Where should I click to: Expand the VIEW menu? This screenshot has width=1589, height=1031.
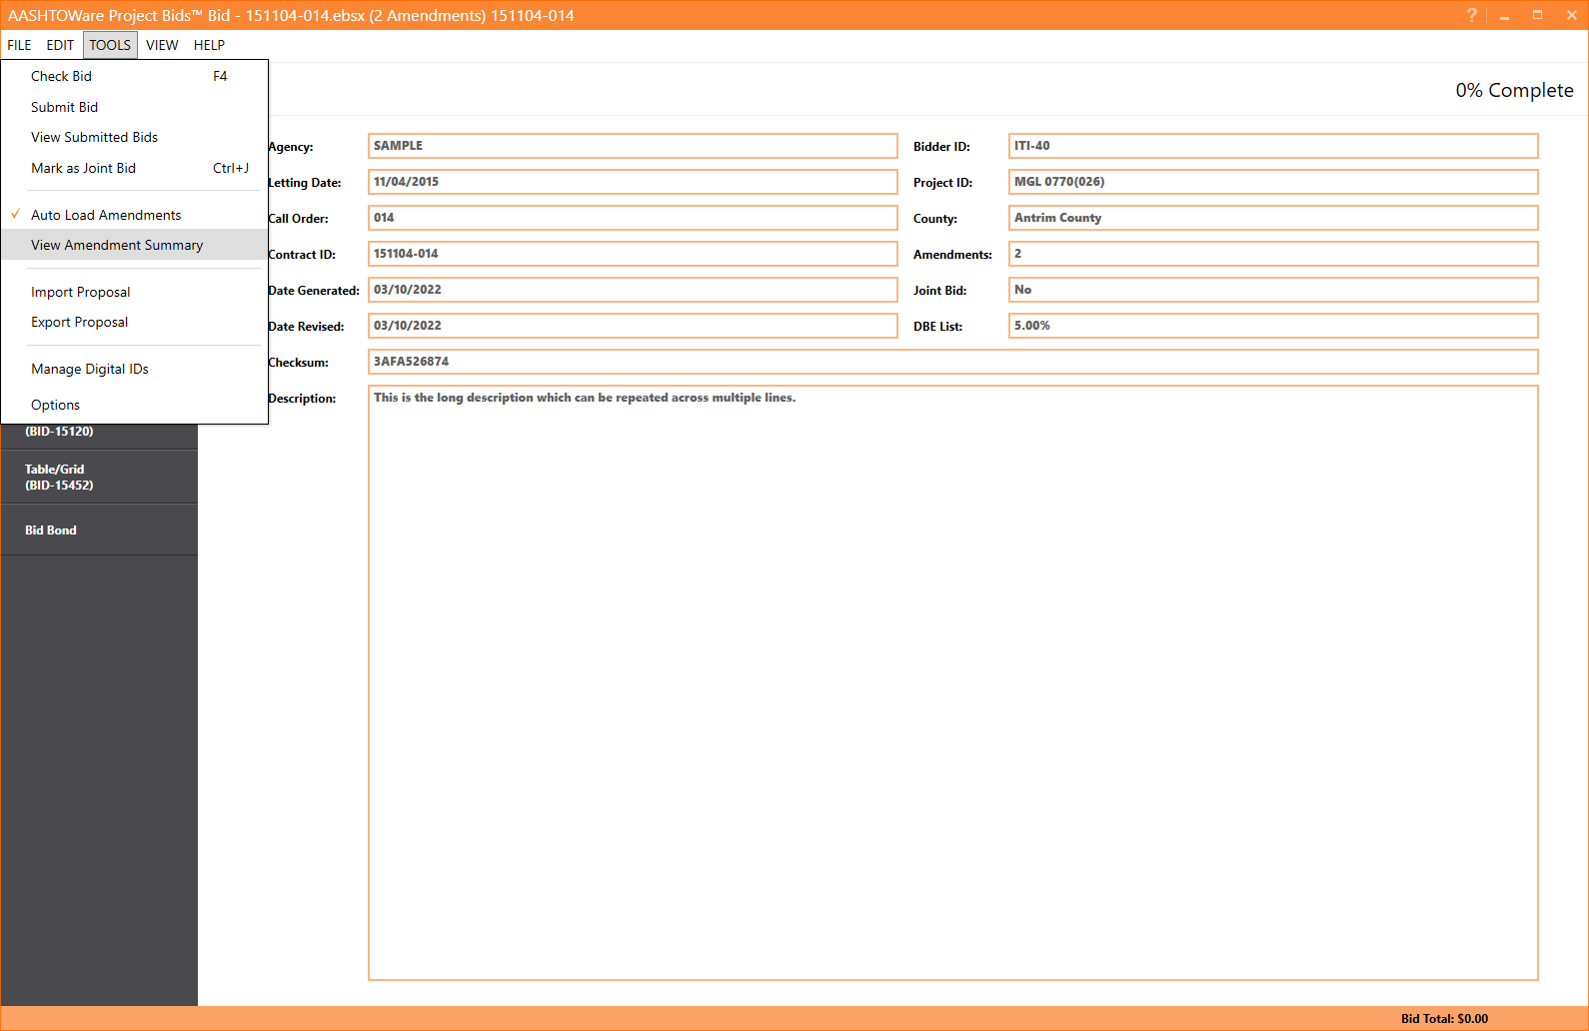pos(162,45)
